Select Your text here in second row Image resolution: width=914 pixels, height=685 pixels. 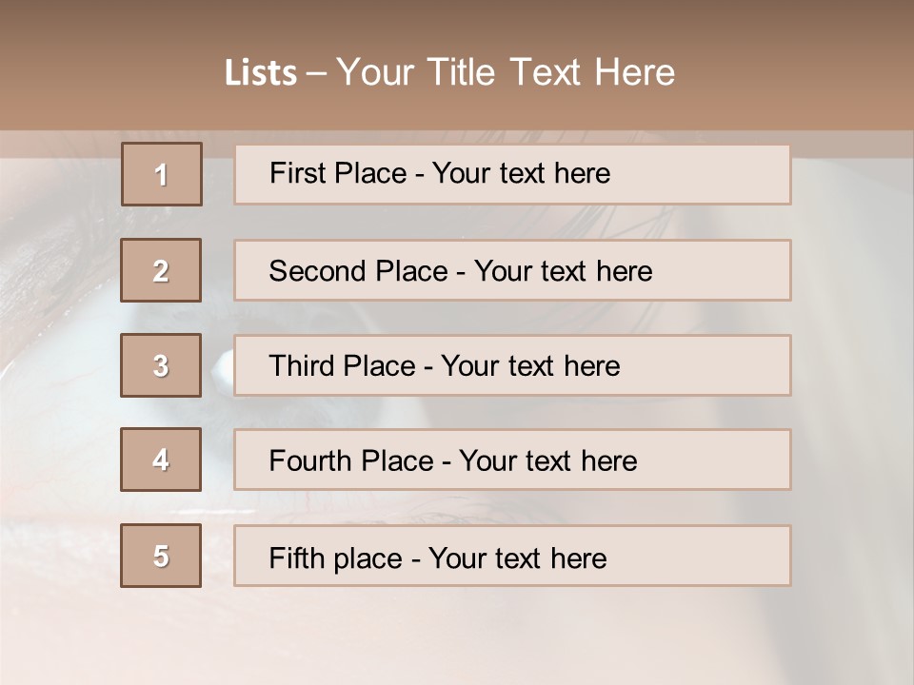point(563,271)
